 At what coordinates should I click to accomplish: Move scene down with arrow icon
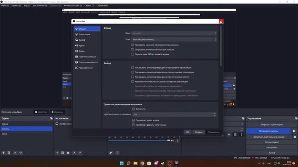click(20, 153)
